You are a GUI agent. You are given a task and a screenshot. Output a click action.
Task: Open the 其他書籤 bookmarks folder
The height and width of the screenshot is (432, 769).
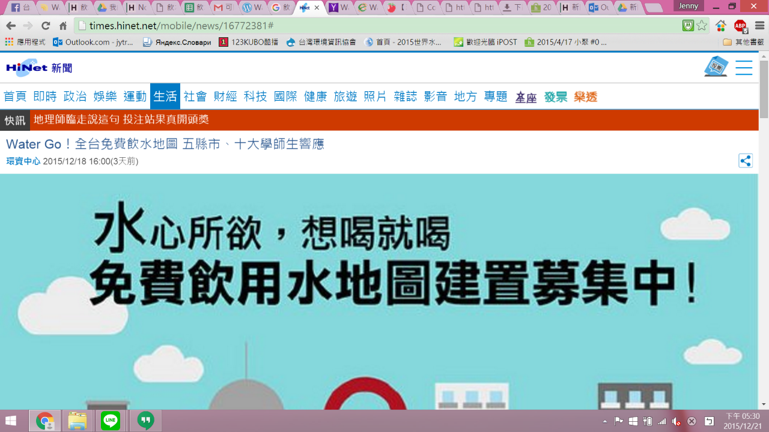coord(744,42)
